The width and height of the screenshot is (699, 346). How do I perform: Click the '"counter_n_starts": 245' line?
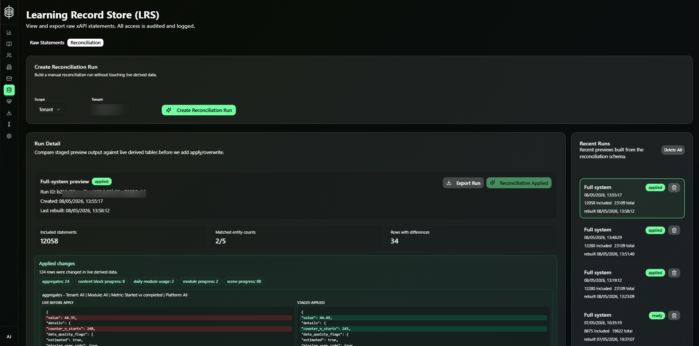click(x=423, y=329)
